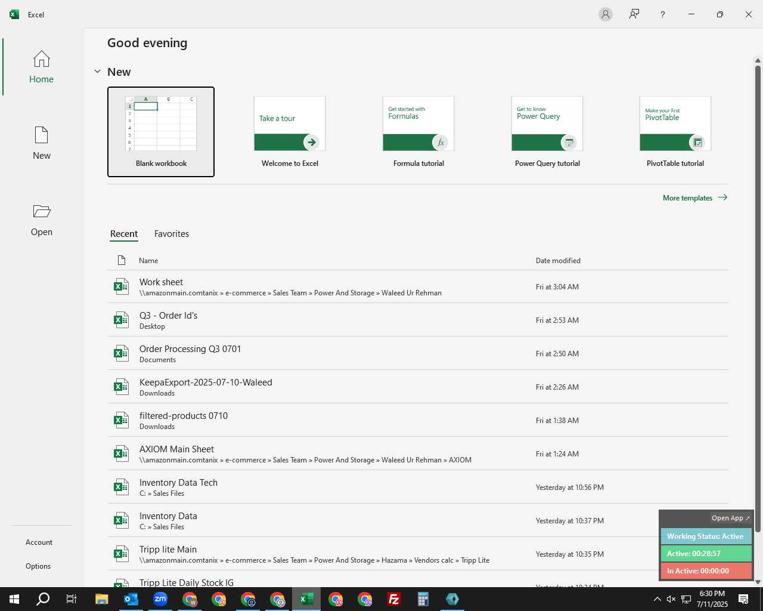This screenshot has width=763, height=611.
Task: Click Excel file icon beside Tripp lite Main
Action: click(121, 554)
